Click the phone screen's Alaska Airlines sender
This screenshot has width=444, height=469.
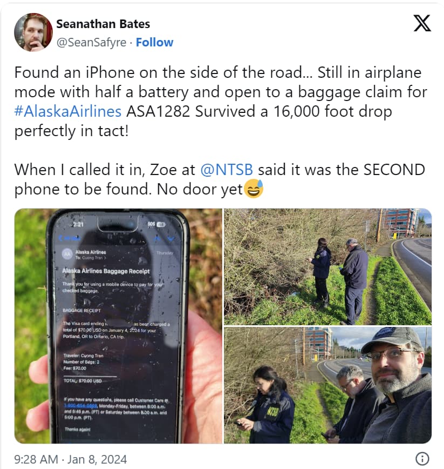[x=91, y=252]
